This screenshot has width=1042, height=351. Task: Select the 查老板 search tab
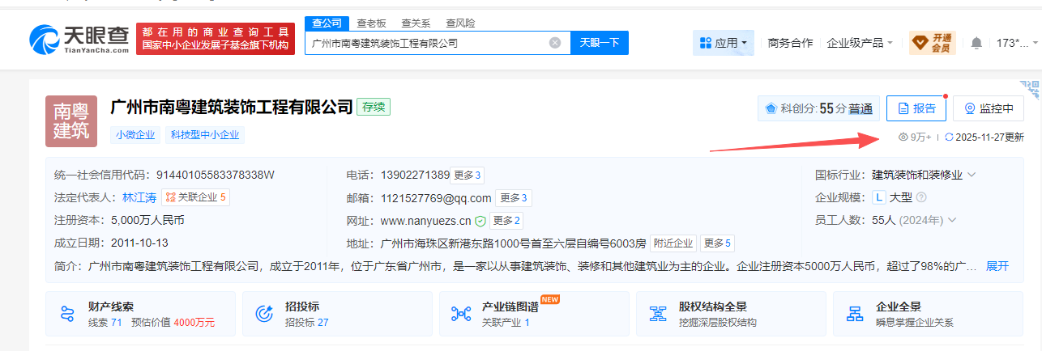pos(371,23)
